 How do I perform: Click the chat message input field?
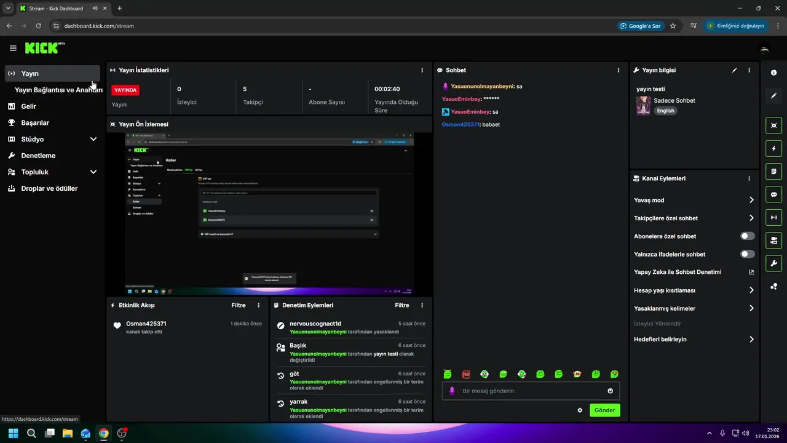click(x=531, y=391)
